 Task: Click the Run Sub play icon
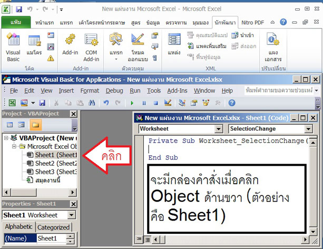pyautogui.click(x=131, y=103)
